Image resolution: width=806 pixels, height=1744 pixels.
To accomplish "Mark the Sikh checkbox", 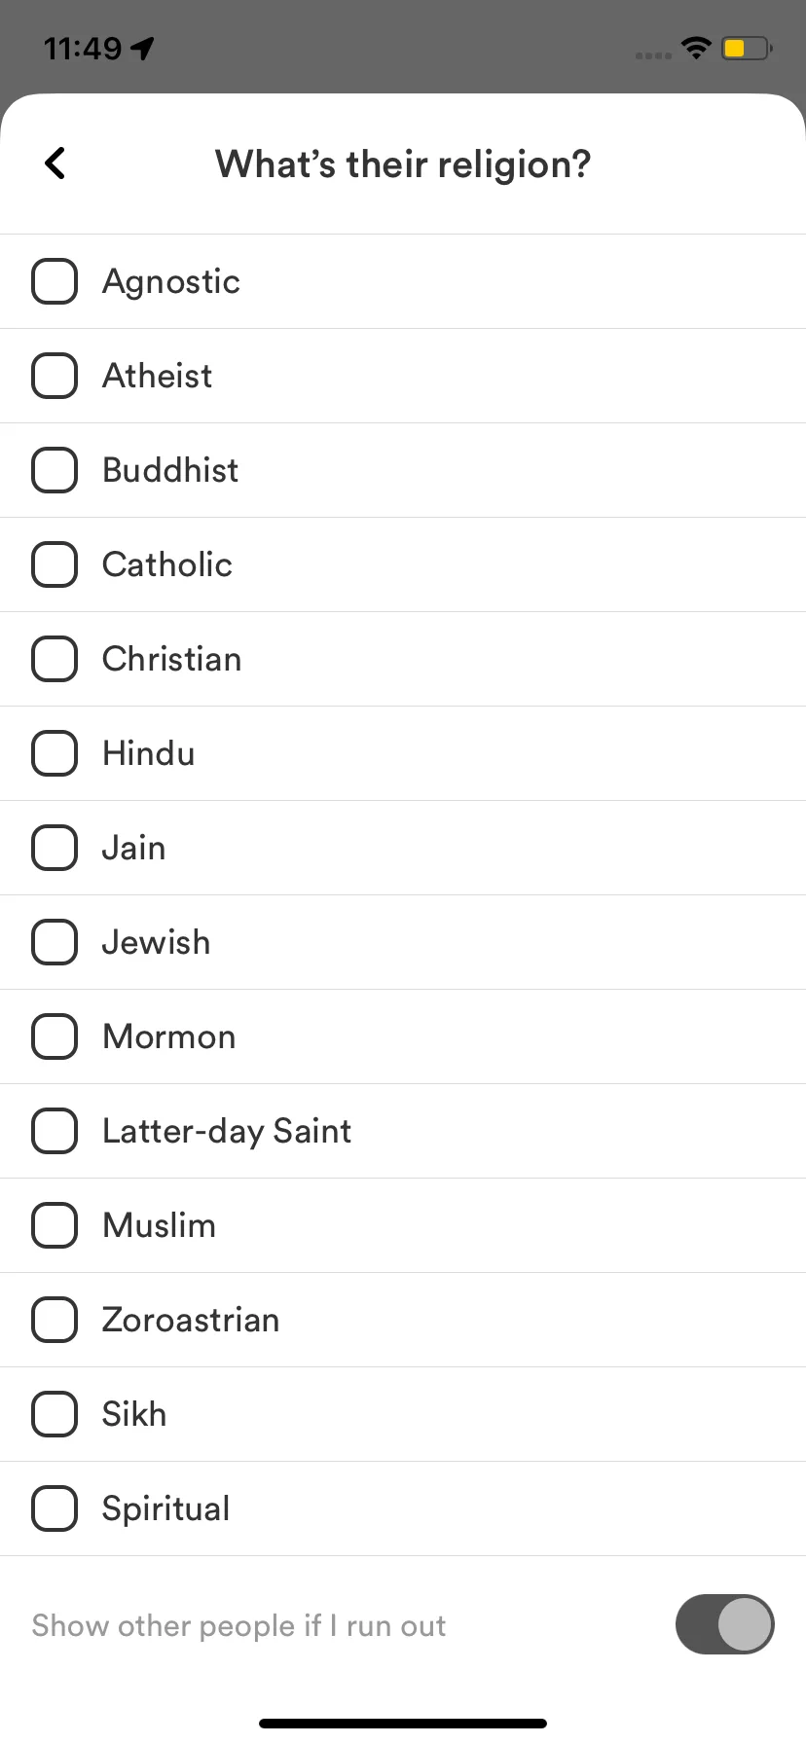I will tap(55, 1414).
